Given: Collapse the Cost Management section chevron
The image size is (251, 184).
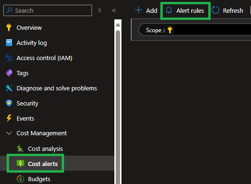Looking at the screenshot, I should pyautogui.click(x=9, y=133).
